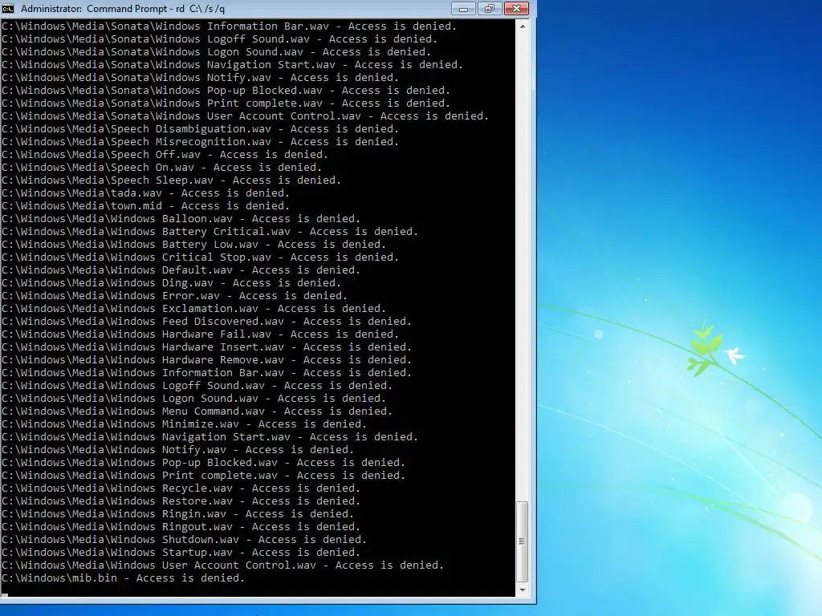Image resolution: width=822 pixels, height=616 pixels.
Task: Select the 'Speech Disambiguation.wav' line
Action: (200, 129)
